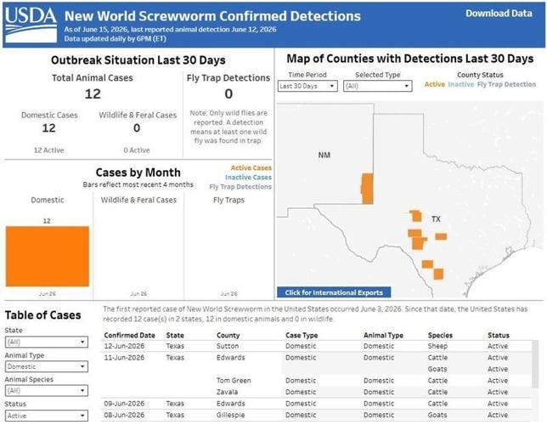Click the Wildlife & Feral Cases count 0
Viewport: 547px width, 425px height.
point(137,128)
